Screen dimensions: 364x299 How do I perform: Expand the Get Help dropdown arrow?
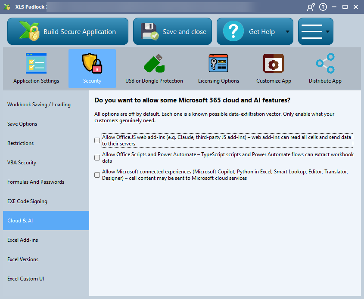(287, 31)
